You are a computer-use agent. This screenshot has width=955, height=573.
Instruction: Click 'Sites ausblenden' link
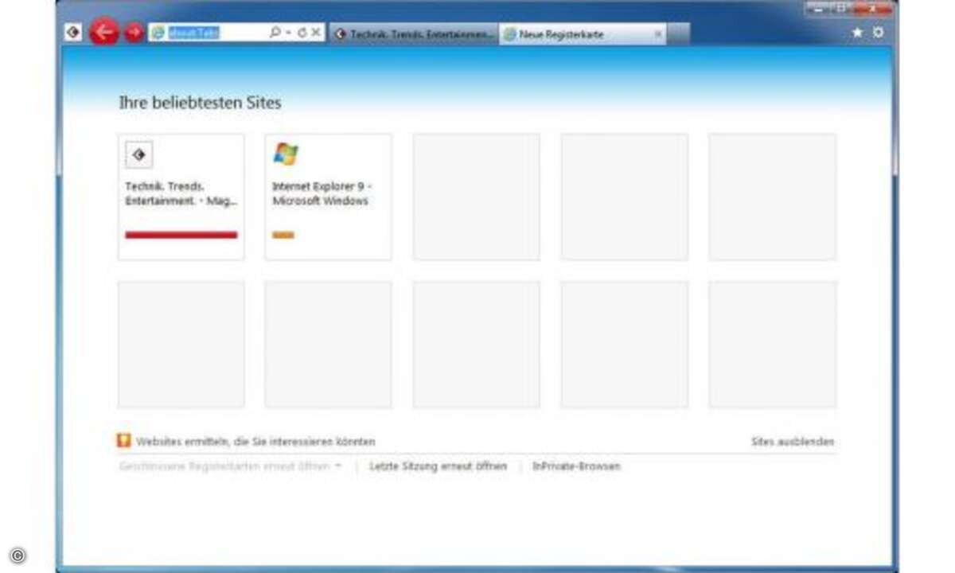click(x=793, y=442)
